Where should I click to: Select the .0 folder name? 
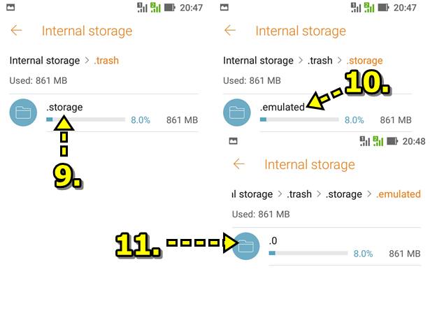click(x=273, y=241)
